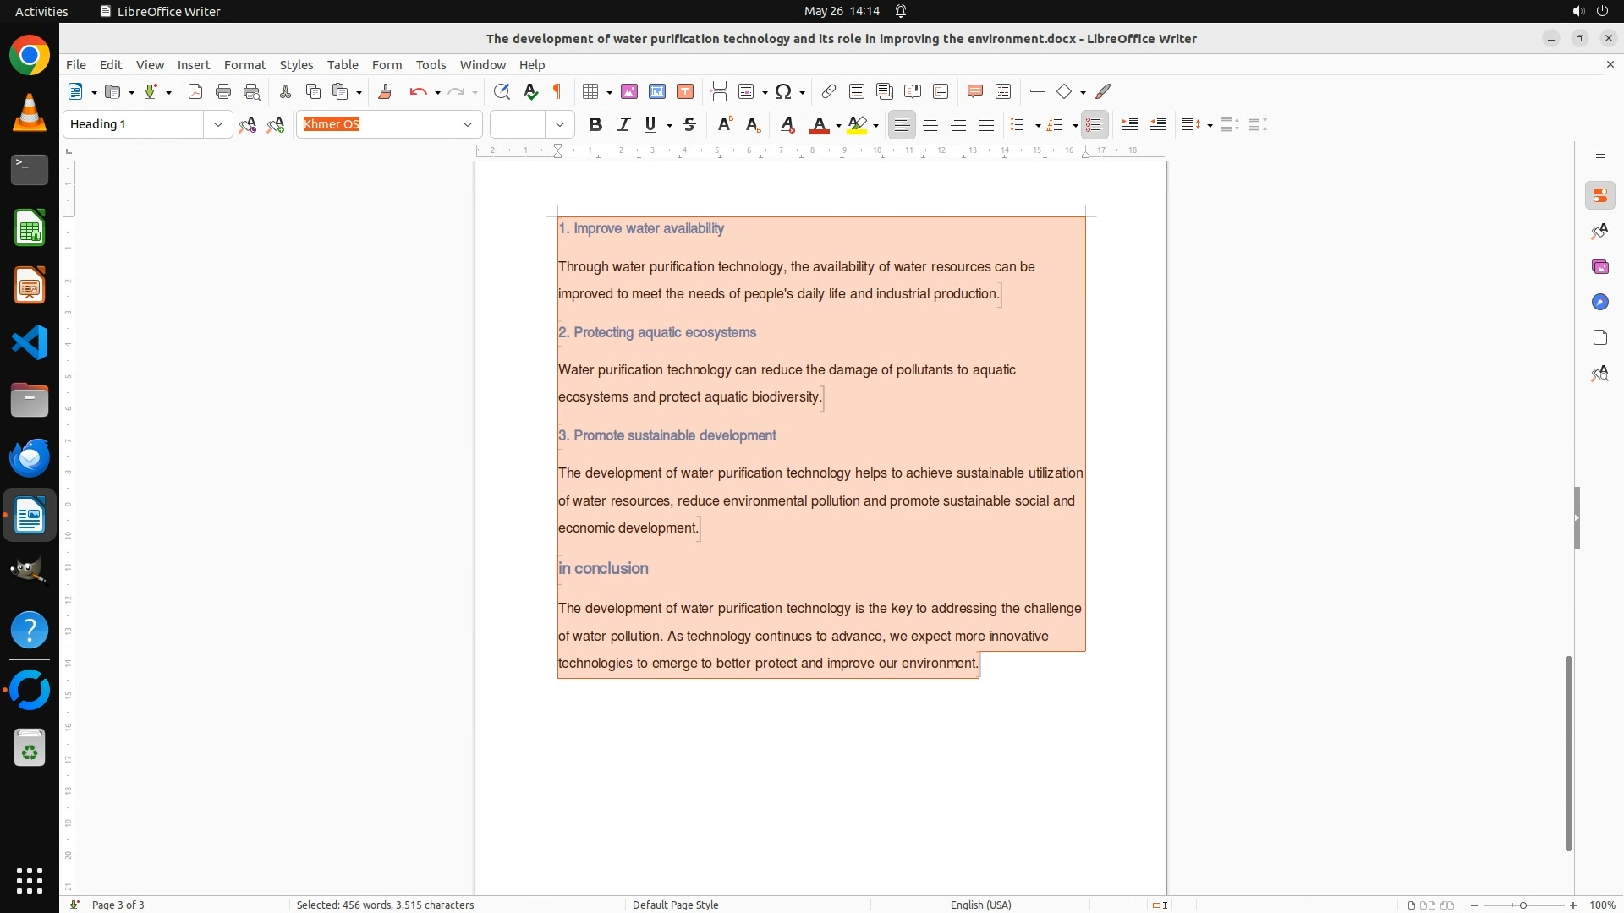Open the Format menu
1624x913 pixels.
coord(244,64)
